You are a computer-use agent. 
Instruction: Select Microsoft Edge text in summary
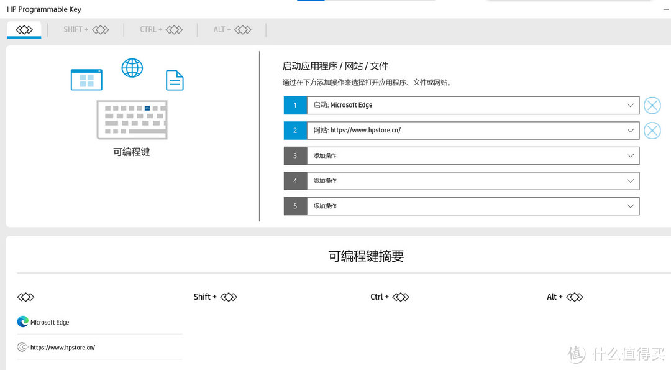tap(50, 323)
